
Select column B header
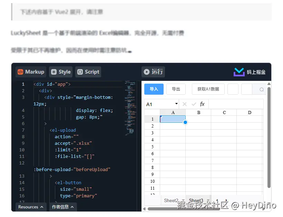(x=198, y=113)
